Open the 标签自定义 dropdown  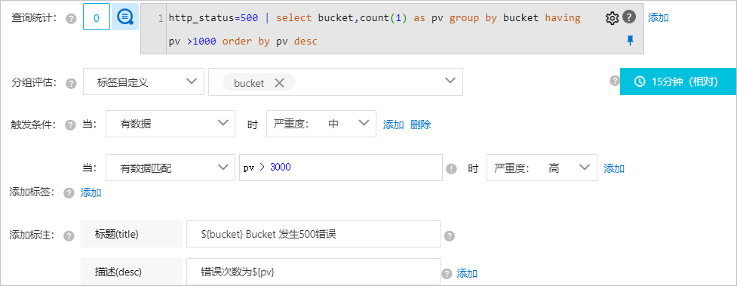click(144, 81)
